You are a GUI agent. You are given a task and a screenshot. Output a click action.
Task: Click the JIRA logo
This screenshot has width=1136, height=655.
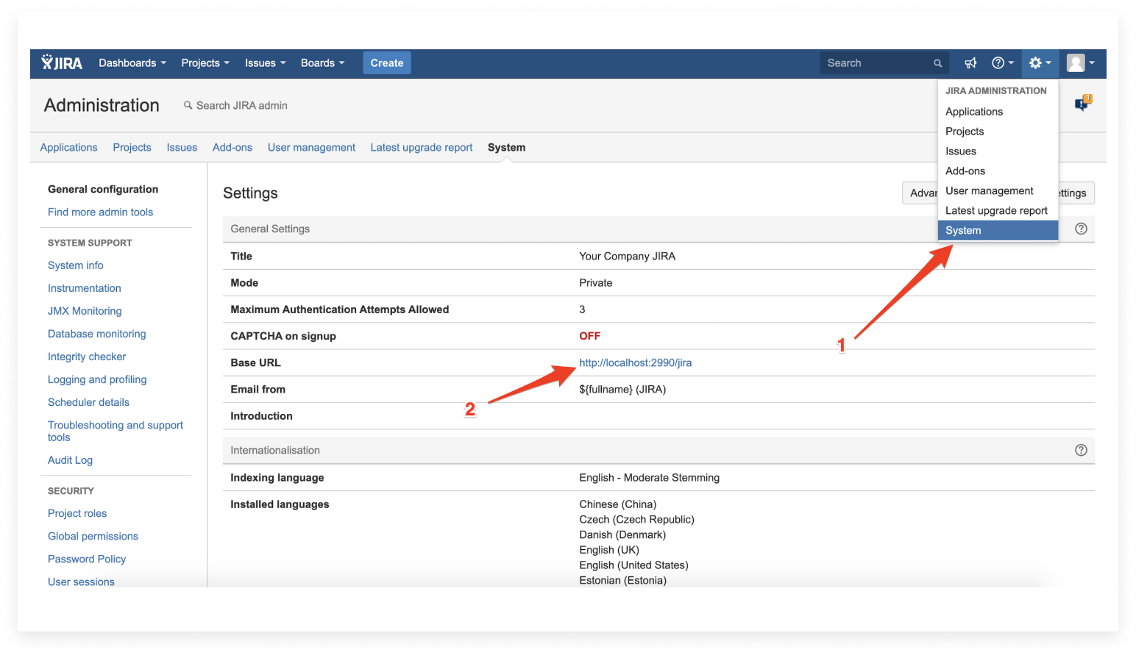click(x=62, y=62)
